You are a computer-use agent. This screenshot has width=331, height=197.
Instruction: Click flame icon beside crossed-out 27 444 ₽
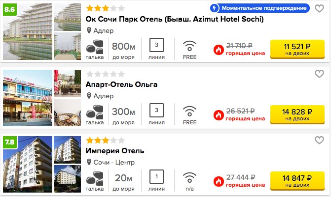coord(219,181)
